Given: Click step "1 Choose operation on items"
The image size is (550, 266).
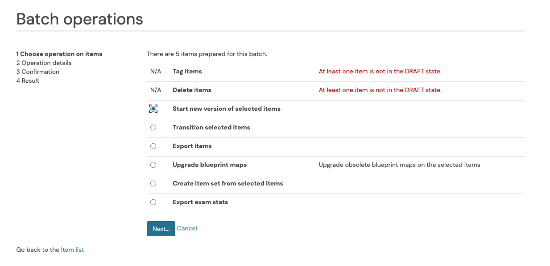Looking at the screenshot, I should 59,53.
